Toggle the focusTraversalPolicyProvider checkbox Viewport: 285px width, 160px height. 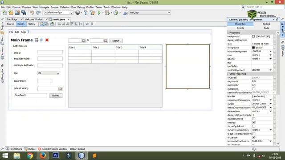tap(254, 134)
